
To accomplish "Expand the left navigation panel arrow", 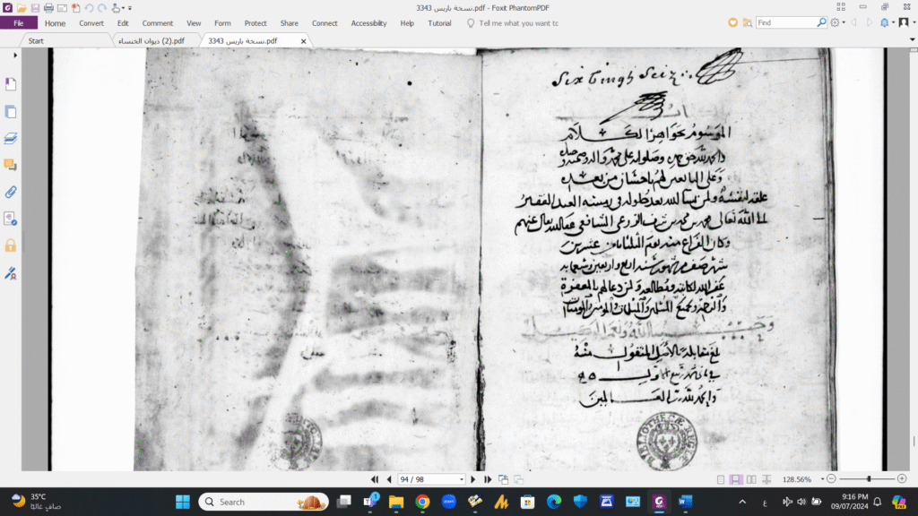I will (16, 56).
